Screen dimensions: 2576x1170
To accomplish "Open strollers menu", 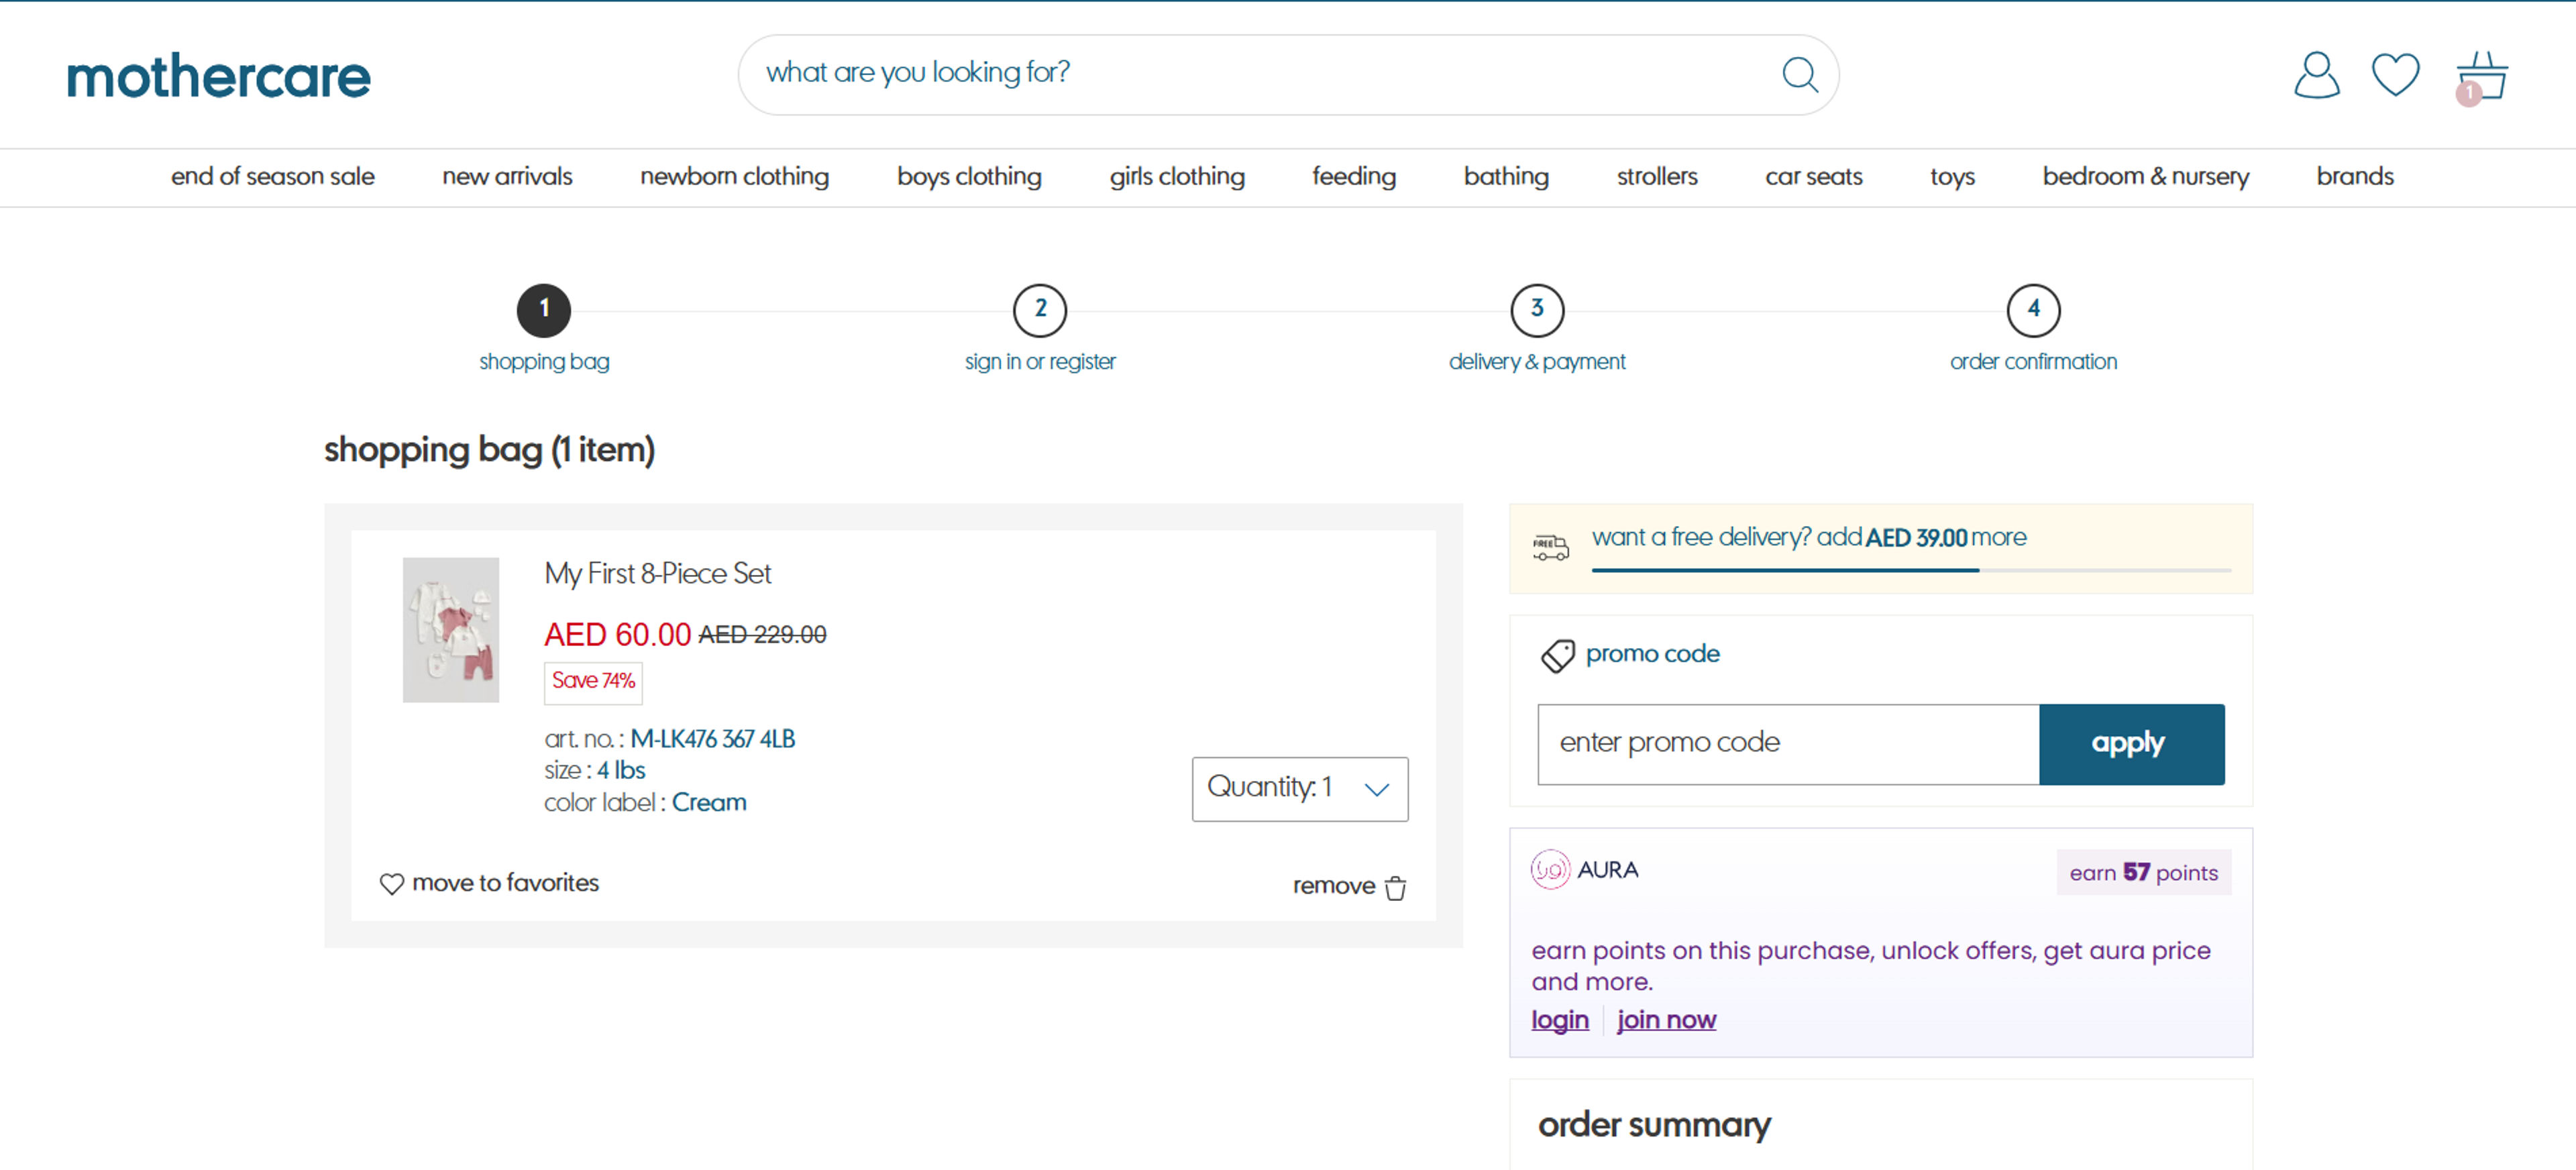I will pyautogui.click(x=1657, y=176).
